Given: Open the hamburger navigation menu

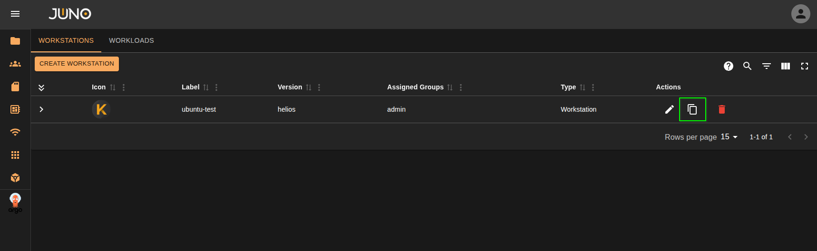Looking at the screenshot, I should point(15,14).
